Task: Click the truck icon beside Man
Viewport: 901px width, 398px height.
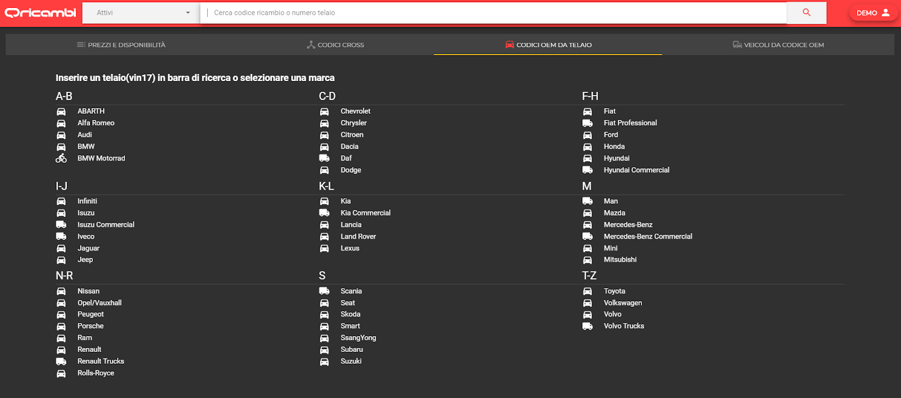Action: tap(587, 201)
